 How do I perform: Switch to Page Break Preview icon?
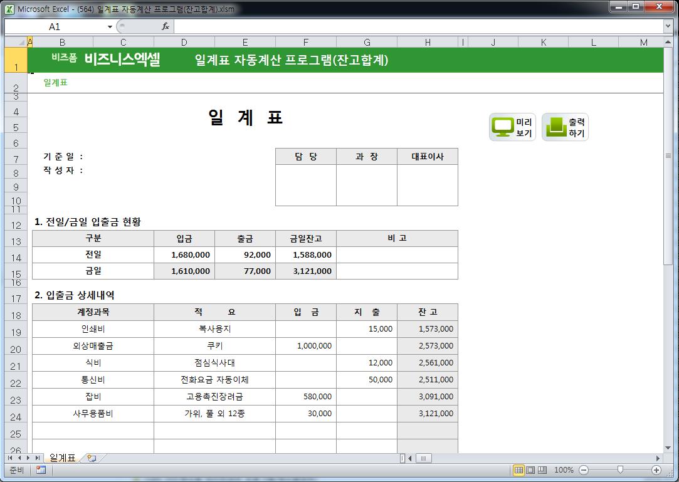click(x=542, y=470)
